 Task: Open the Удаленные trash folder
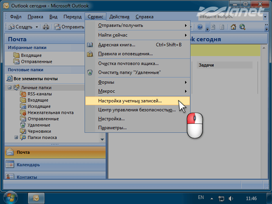click(x=39, y=125)
